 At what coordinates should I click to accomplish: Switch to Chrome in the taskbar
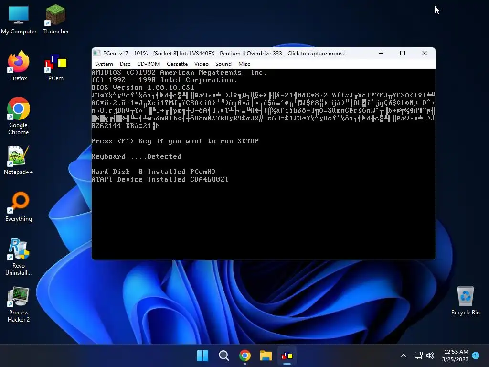245,356
